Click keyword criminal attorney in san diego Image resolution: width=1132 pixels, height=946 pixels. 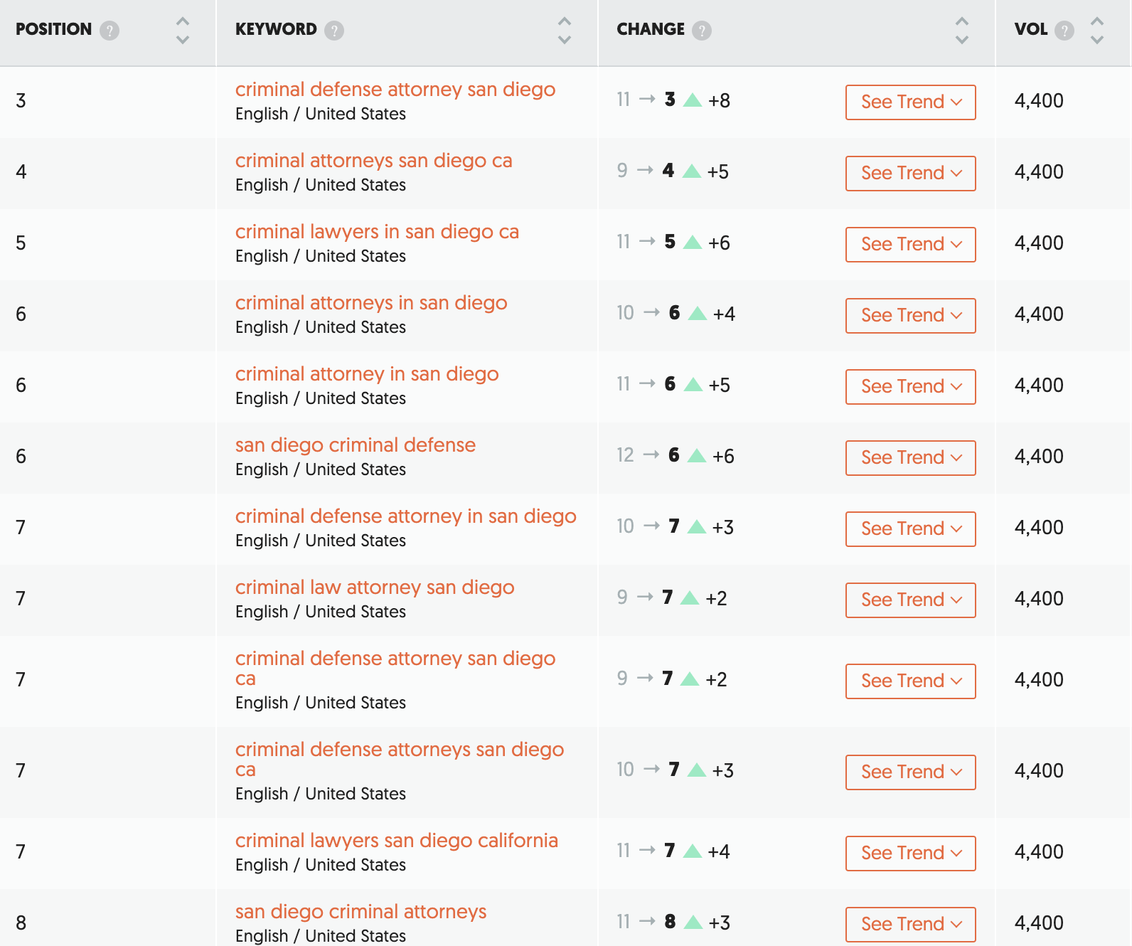[367, 374]
